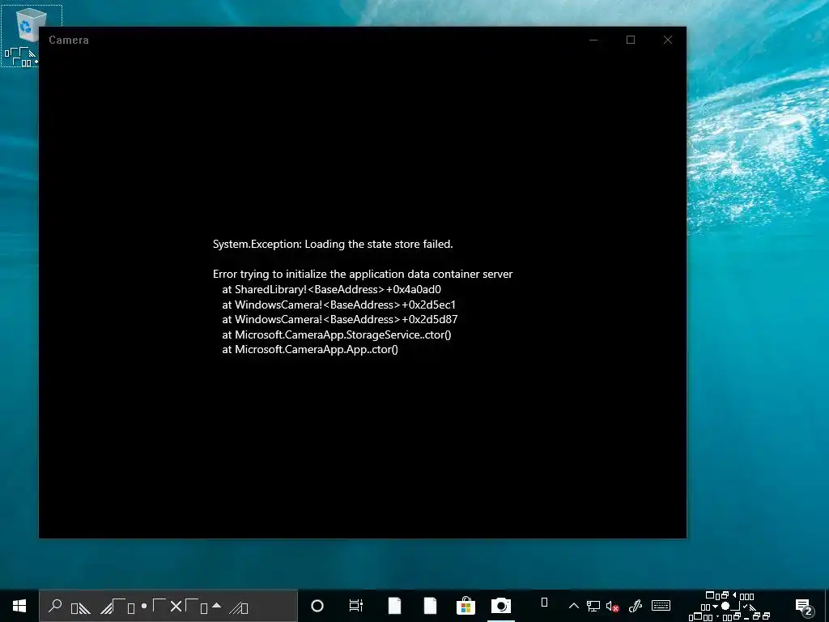Click the '+0x2d5ec1' WindowsCamera trace line
This screenshot has height=622, width=829.
click(x=339, y=305)
